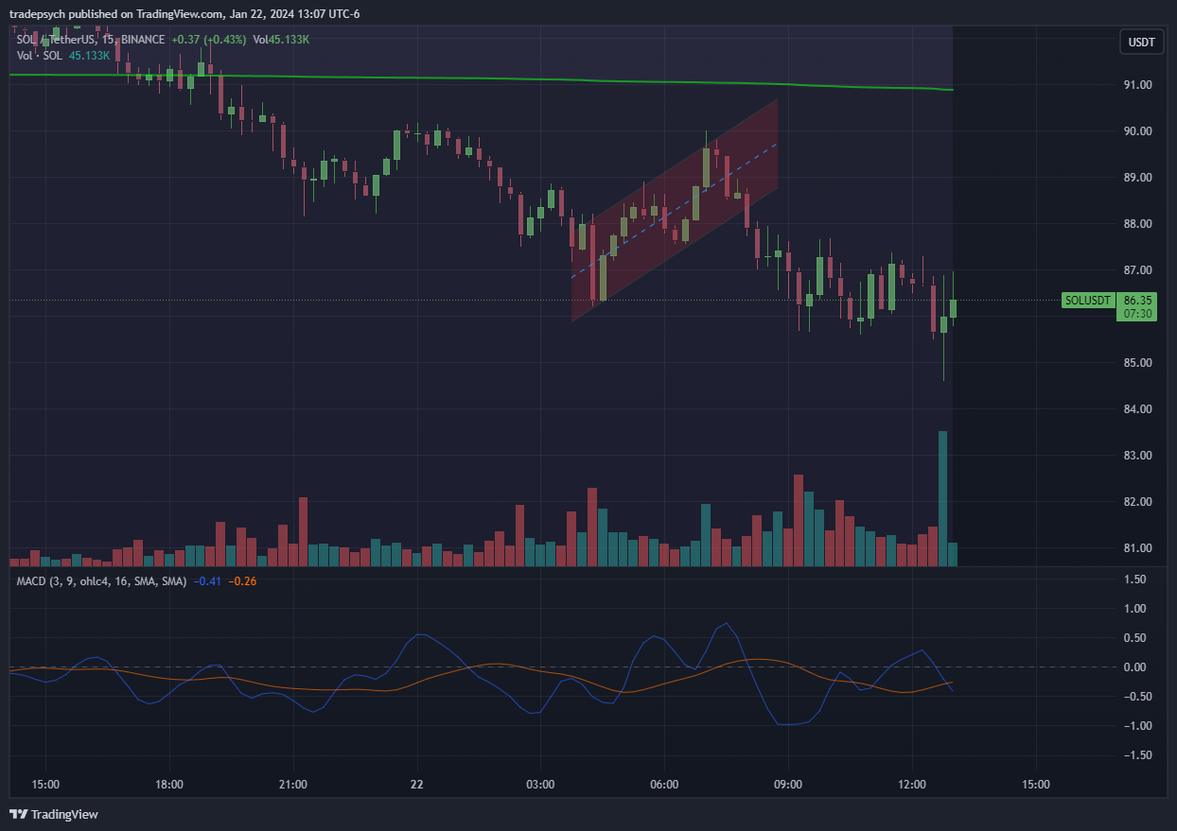Click the 81.00 price axis label
This screenshot has height=831, width=1177.
(1137, 548)
